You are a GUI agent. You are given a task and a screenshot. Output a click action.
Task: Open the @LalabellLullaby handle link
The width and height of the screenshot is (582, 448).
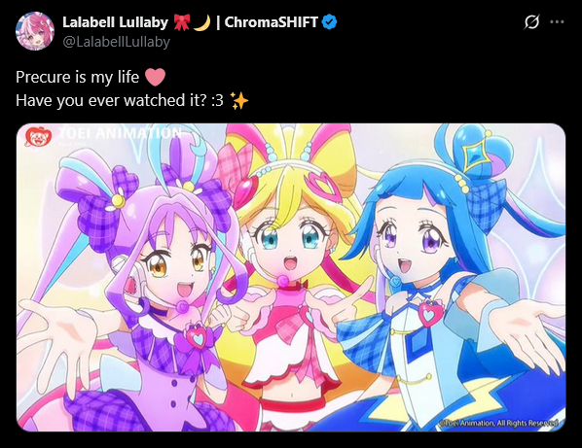pyautogui.click(x=116, y=42)
